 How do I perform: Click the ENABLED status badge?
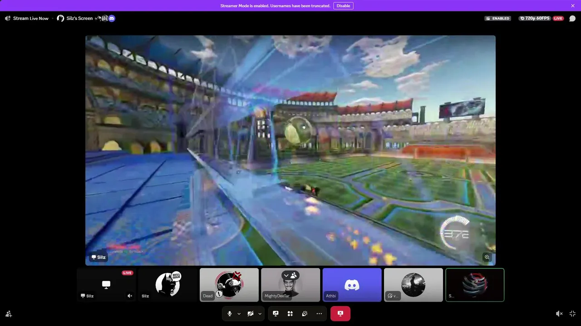click(x=498, y=19)
